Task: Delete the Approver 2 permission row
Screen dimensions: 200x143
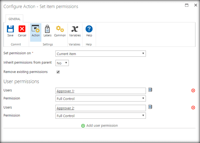Action: coord(193,107)
